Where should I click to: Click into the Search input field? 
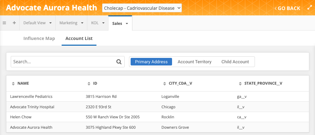click(63, 62)
